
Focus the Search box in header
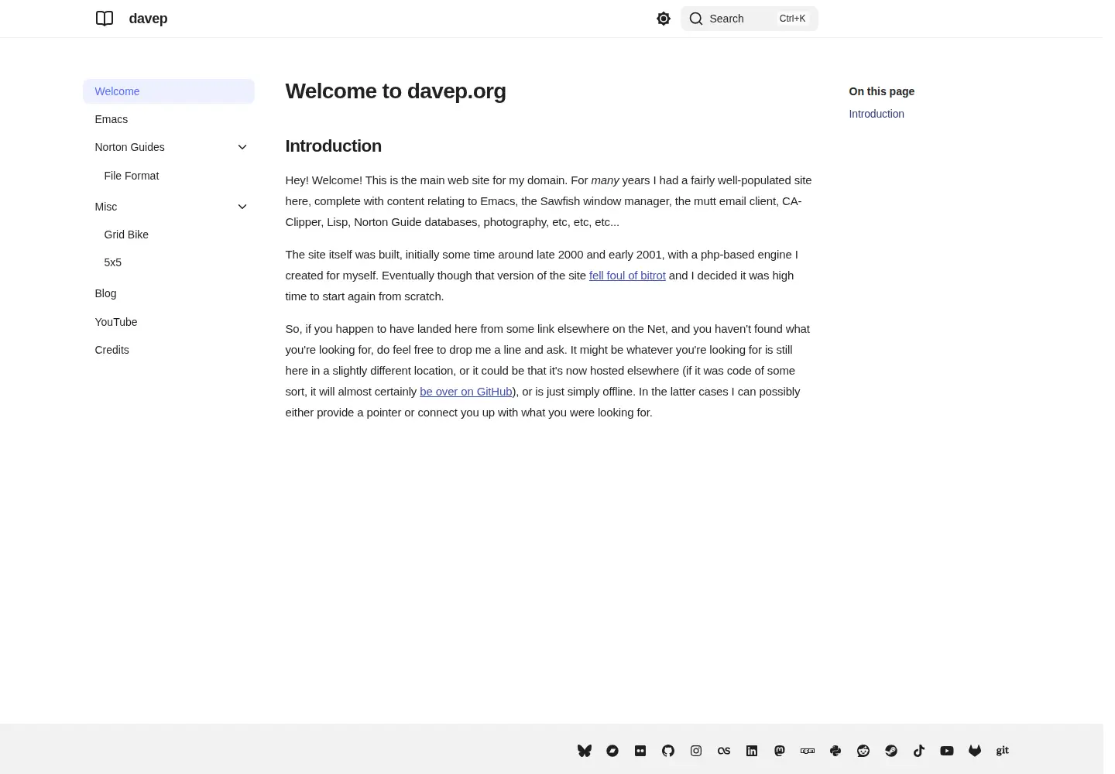pyautogui.click(x=750, y=19)
